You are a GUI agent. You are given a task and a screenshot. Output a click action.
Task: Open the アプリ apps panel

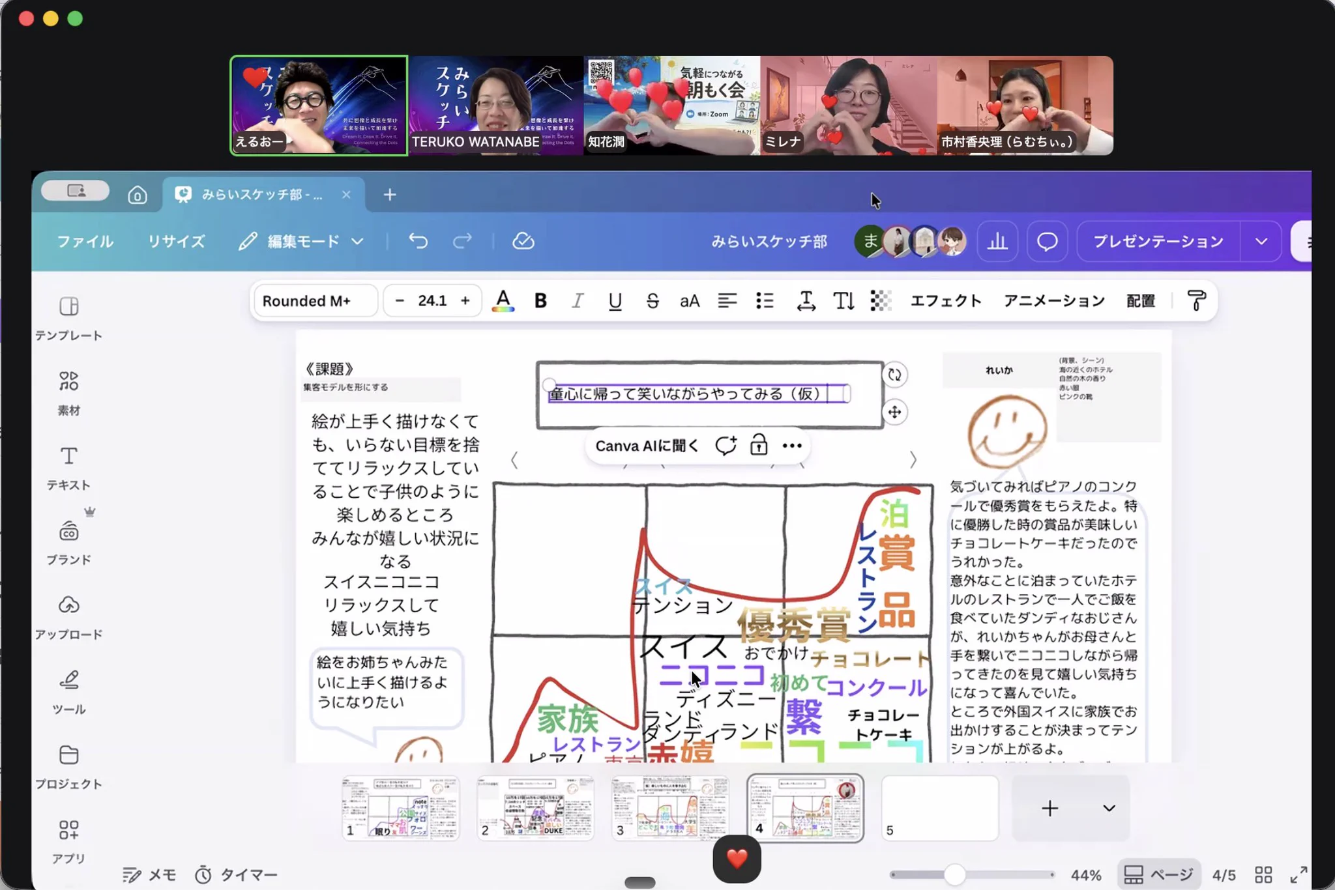pyautogui.click(x=68, y=841)
